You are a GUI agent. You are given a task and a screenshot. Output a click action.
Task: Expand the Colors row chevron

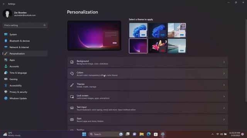224,74
